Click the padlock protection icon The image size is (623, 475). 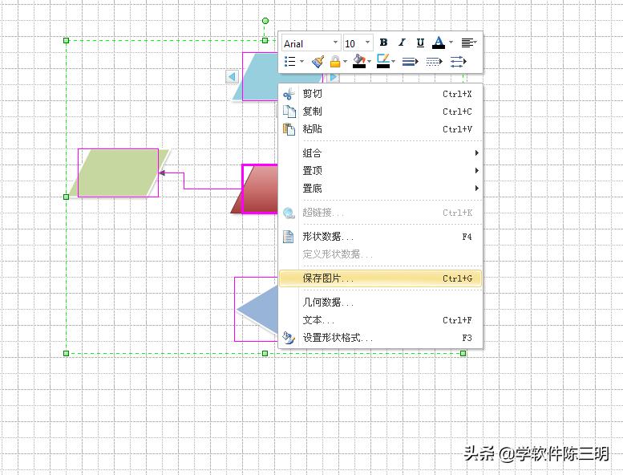[x=335, y=61]
